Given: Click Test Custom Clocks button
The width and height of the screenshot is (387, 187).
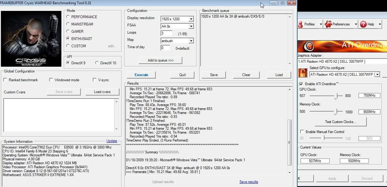Looking at the screenshot, I should [x=340, y=122].
